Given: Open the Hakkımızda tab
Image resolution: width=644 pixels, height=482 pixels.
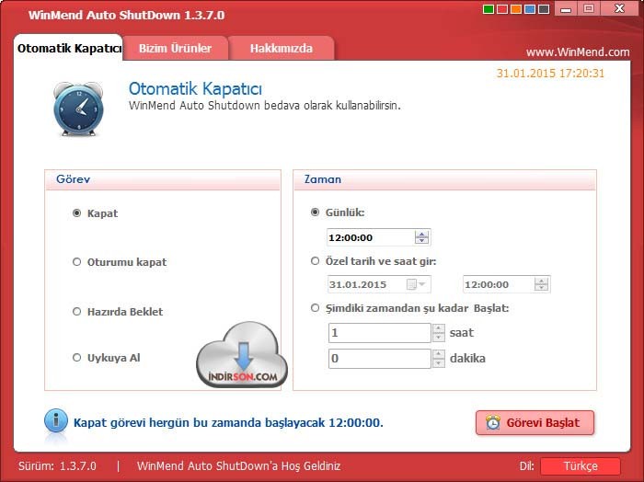Looking at the screenshot, I should pyautogui.click(x=282, y=49).
